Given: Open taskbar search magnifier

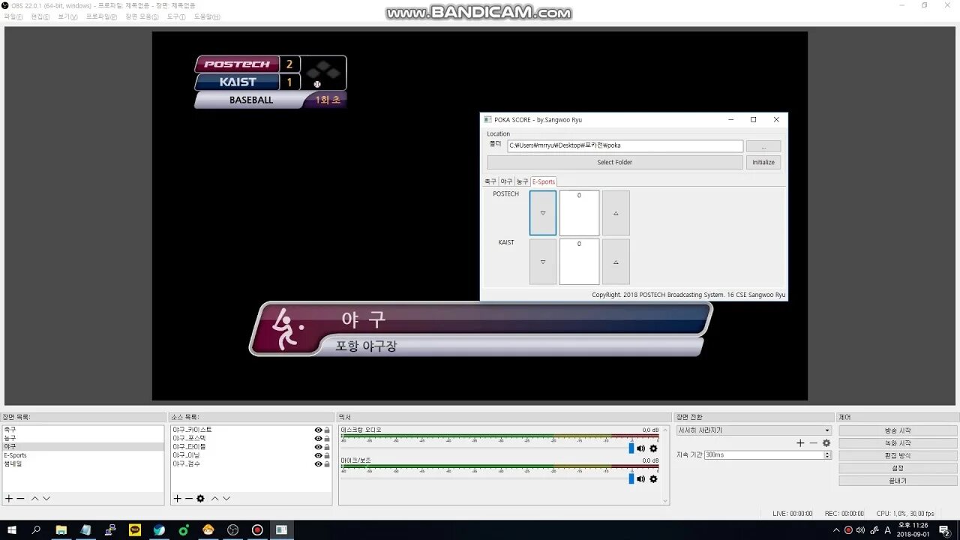Looking at the screenshot, I should coord(36,529).
